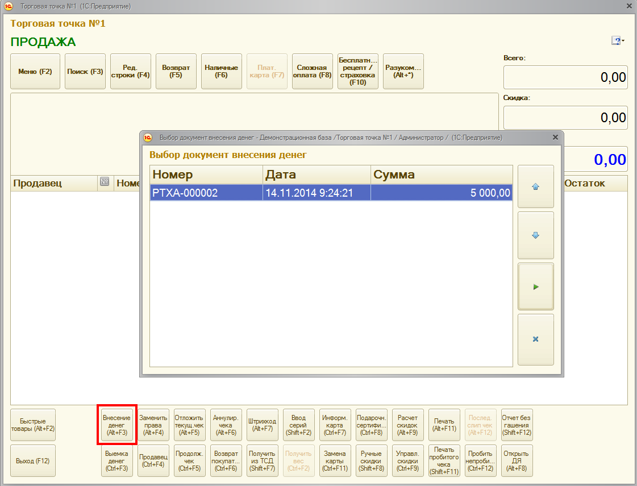Close the document selection dialog
The height and width of the screenshot is (486, 637).
tap(555, 138)
